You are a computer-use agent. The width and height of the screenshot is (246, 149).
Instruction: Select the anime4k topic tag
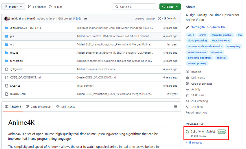221,58
